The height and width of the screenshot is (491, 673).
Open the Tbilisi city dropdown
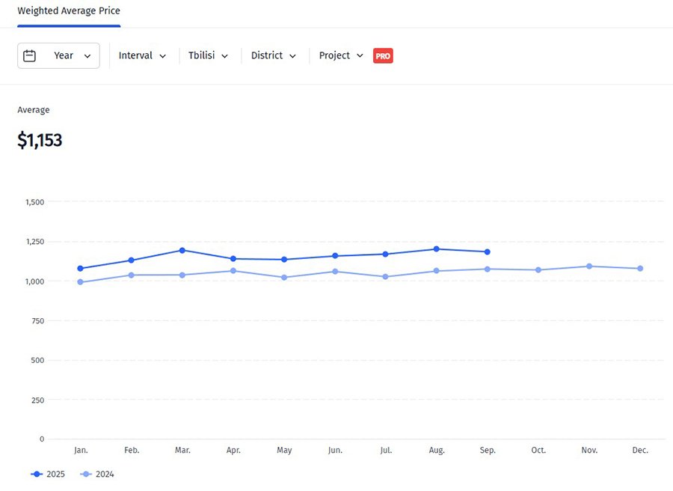coord(208,55)
